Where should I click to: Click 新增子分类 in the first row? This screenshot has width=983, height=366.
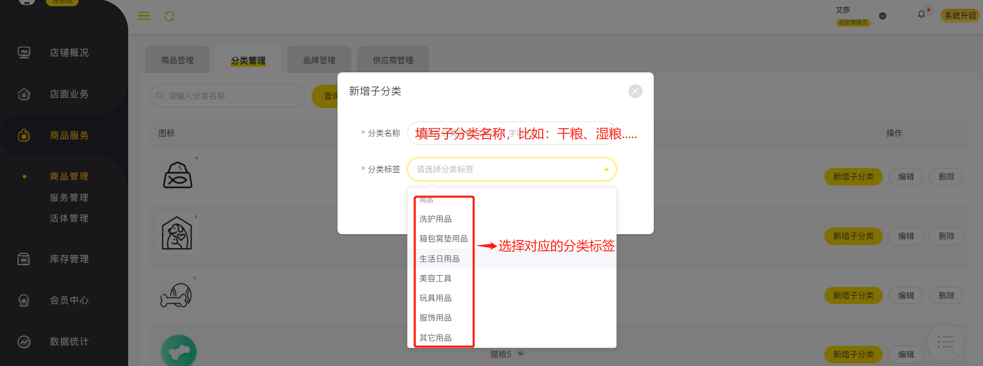click(853, 176)
